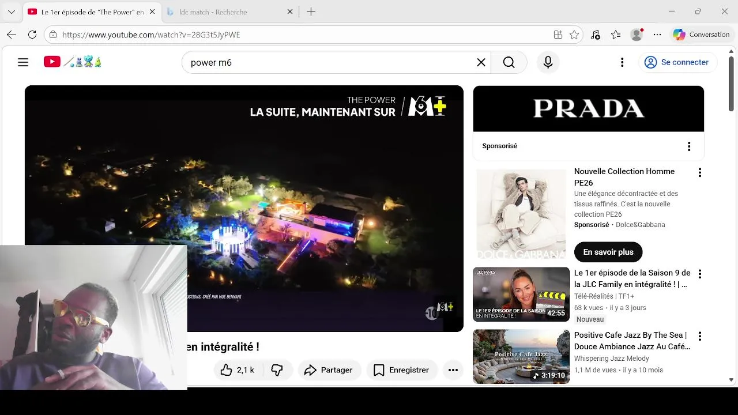Screen dimensions: 738x415
Task: Open options for the Prada ad
Action: pyautogui.click(x=689, y=146)
